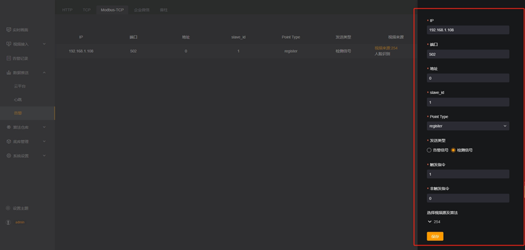Expand the 系统设置 submenu chevron

(44, 155)
